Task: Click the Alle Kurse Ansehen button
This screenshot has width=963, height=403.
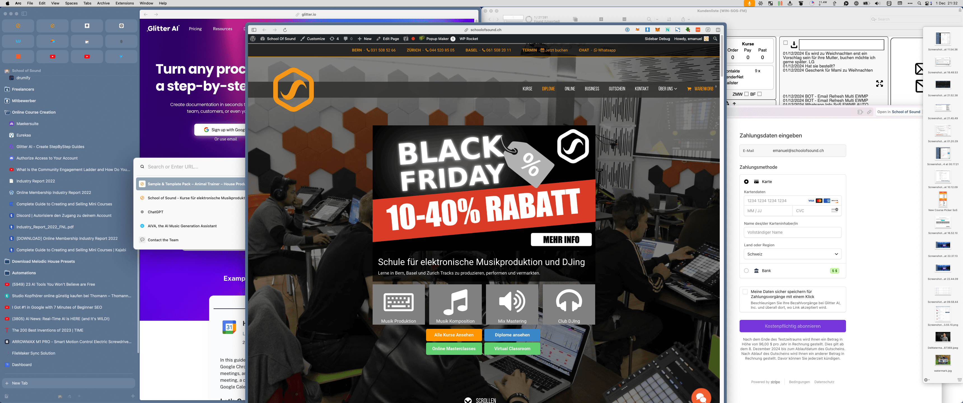Action: (454, 335)
